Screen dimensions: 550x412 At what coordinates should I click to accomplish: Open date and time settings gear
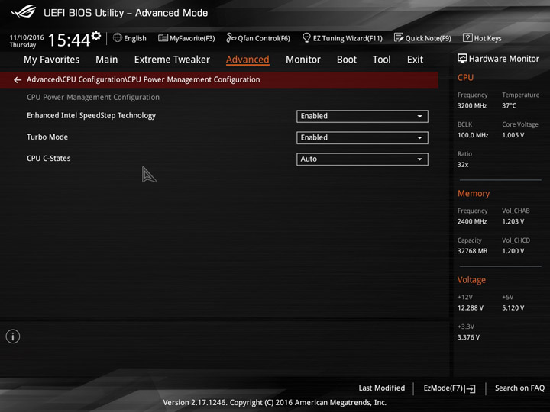click(x=96, y=36)
